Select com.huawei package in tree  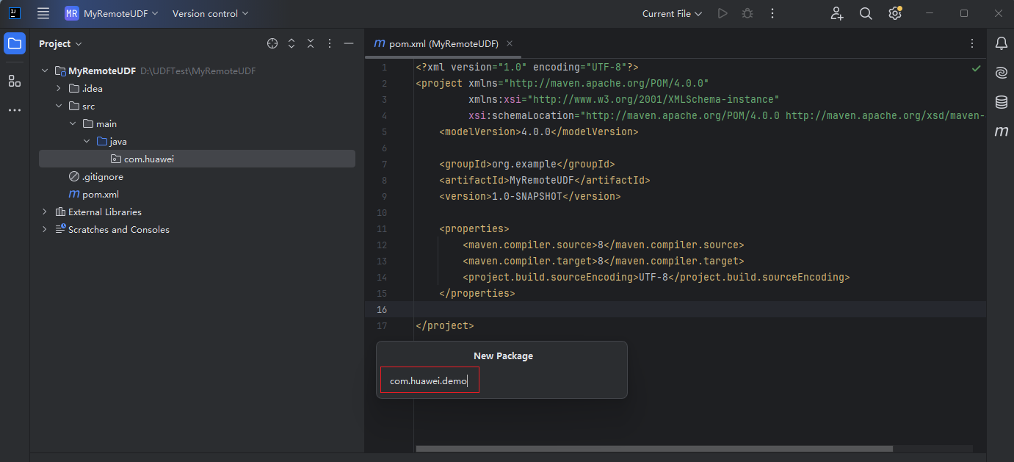pos(197,159)
